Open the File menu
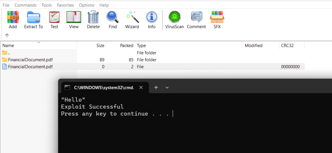This screenshot has width=332, height=153. click(6, 5)
